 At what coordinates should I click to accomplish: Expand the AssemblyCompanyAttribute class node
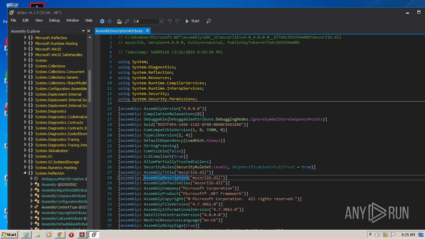coord(32,196)
